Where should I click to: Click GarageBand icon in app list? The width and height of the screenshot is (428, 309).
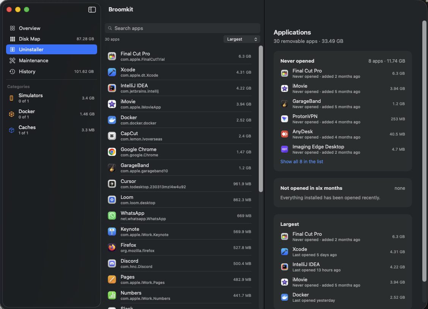112,168
